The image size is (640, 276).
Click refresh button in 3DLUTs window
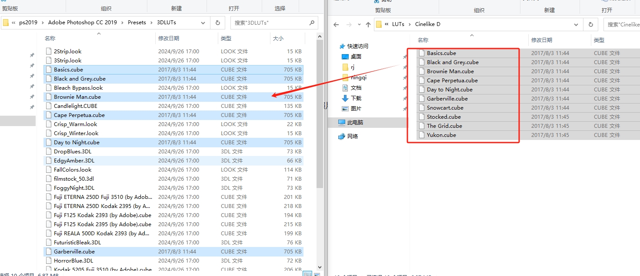[217, 23]
